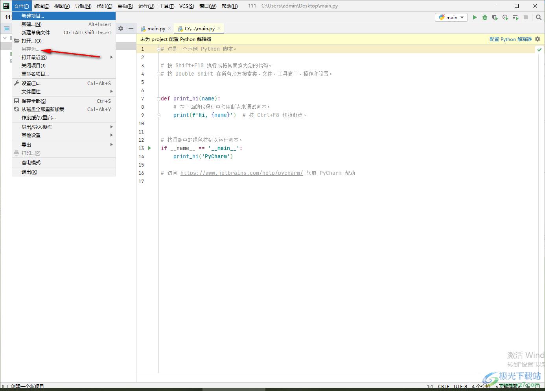Close the C:\...\main.py tab
The width and height of the screenshot is (545, 391).
point(219,28)
